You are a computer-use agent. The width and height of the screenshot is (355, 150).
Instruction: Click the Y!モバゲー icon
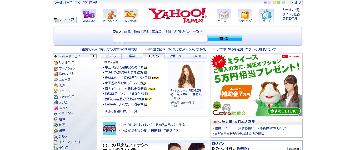tap(56, 114)
